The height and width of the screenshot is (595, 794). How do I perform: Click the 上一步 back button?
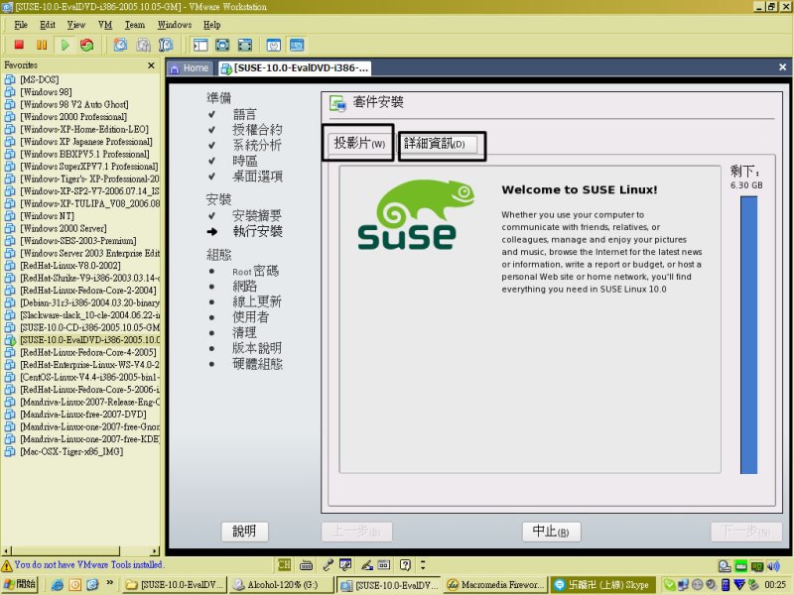(356, 532)
